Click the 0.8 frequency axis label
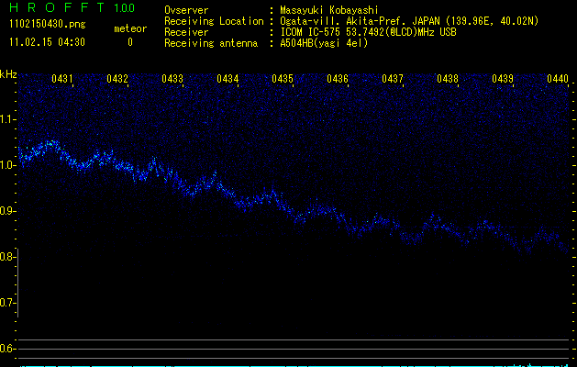Image resolution: width=577 pixels, height=367 pixels. coord(6,257)
